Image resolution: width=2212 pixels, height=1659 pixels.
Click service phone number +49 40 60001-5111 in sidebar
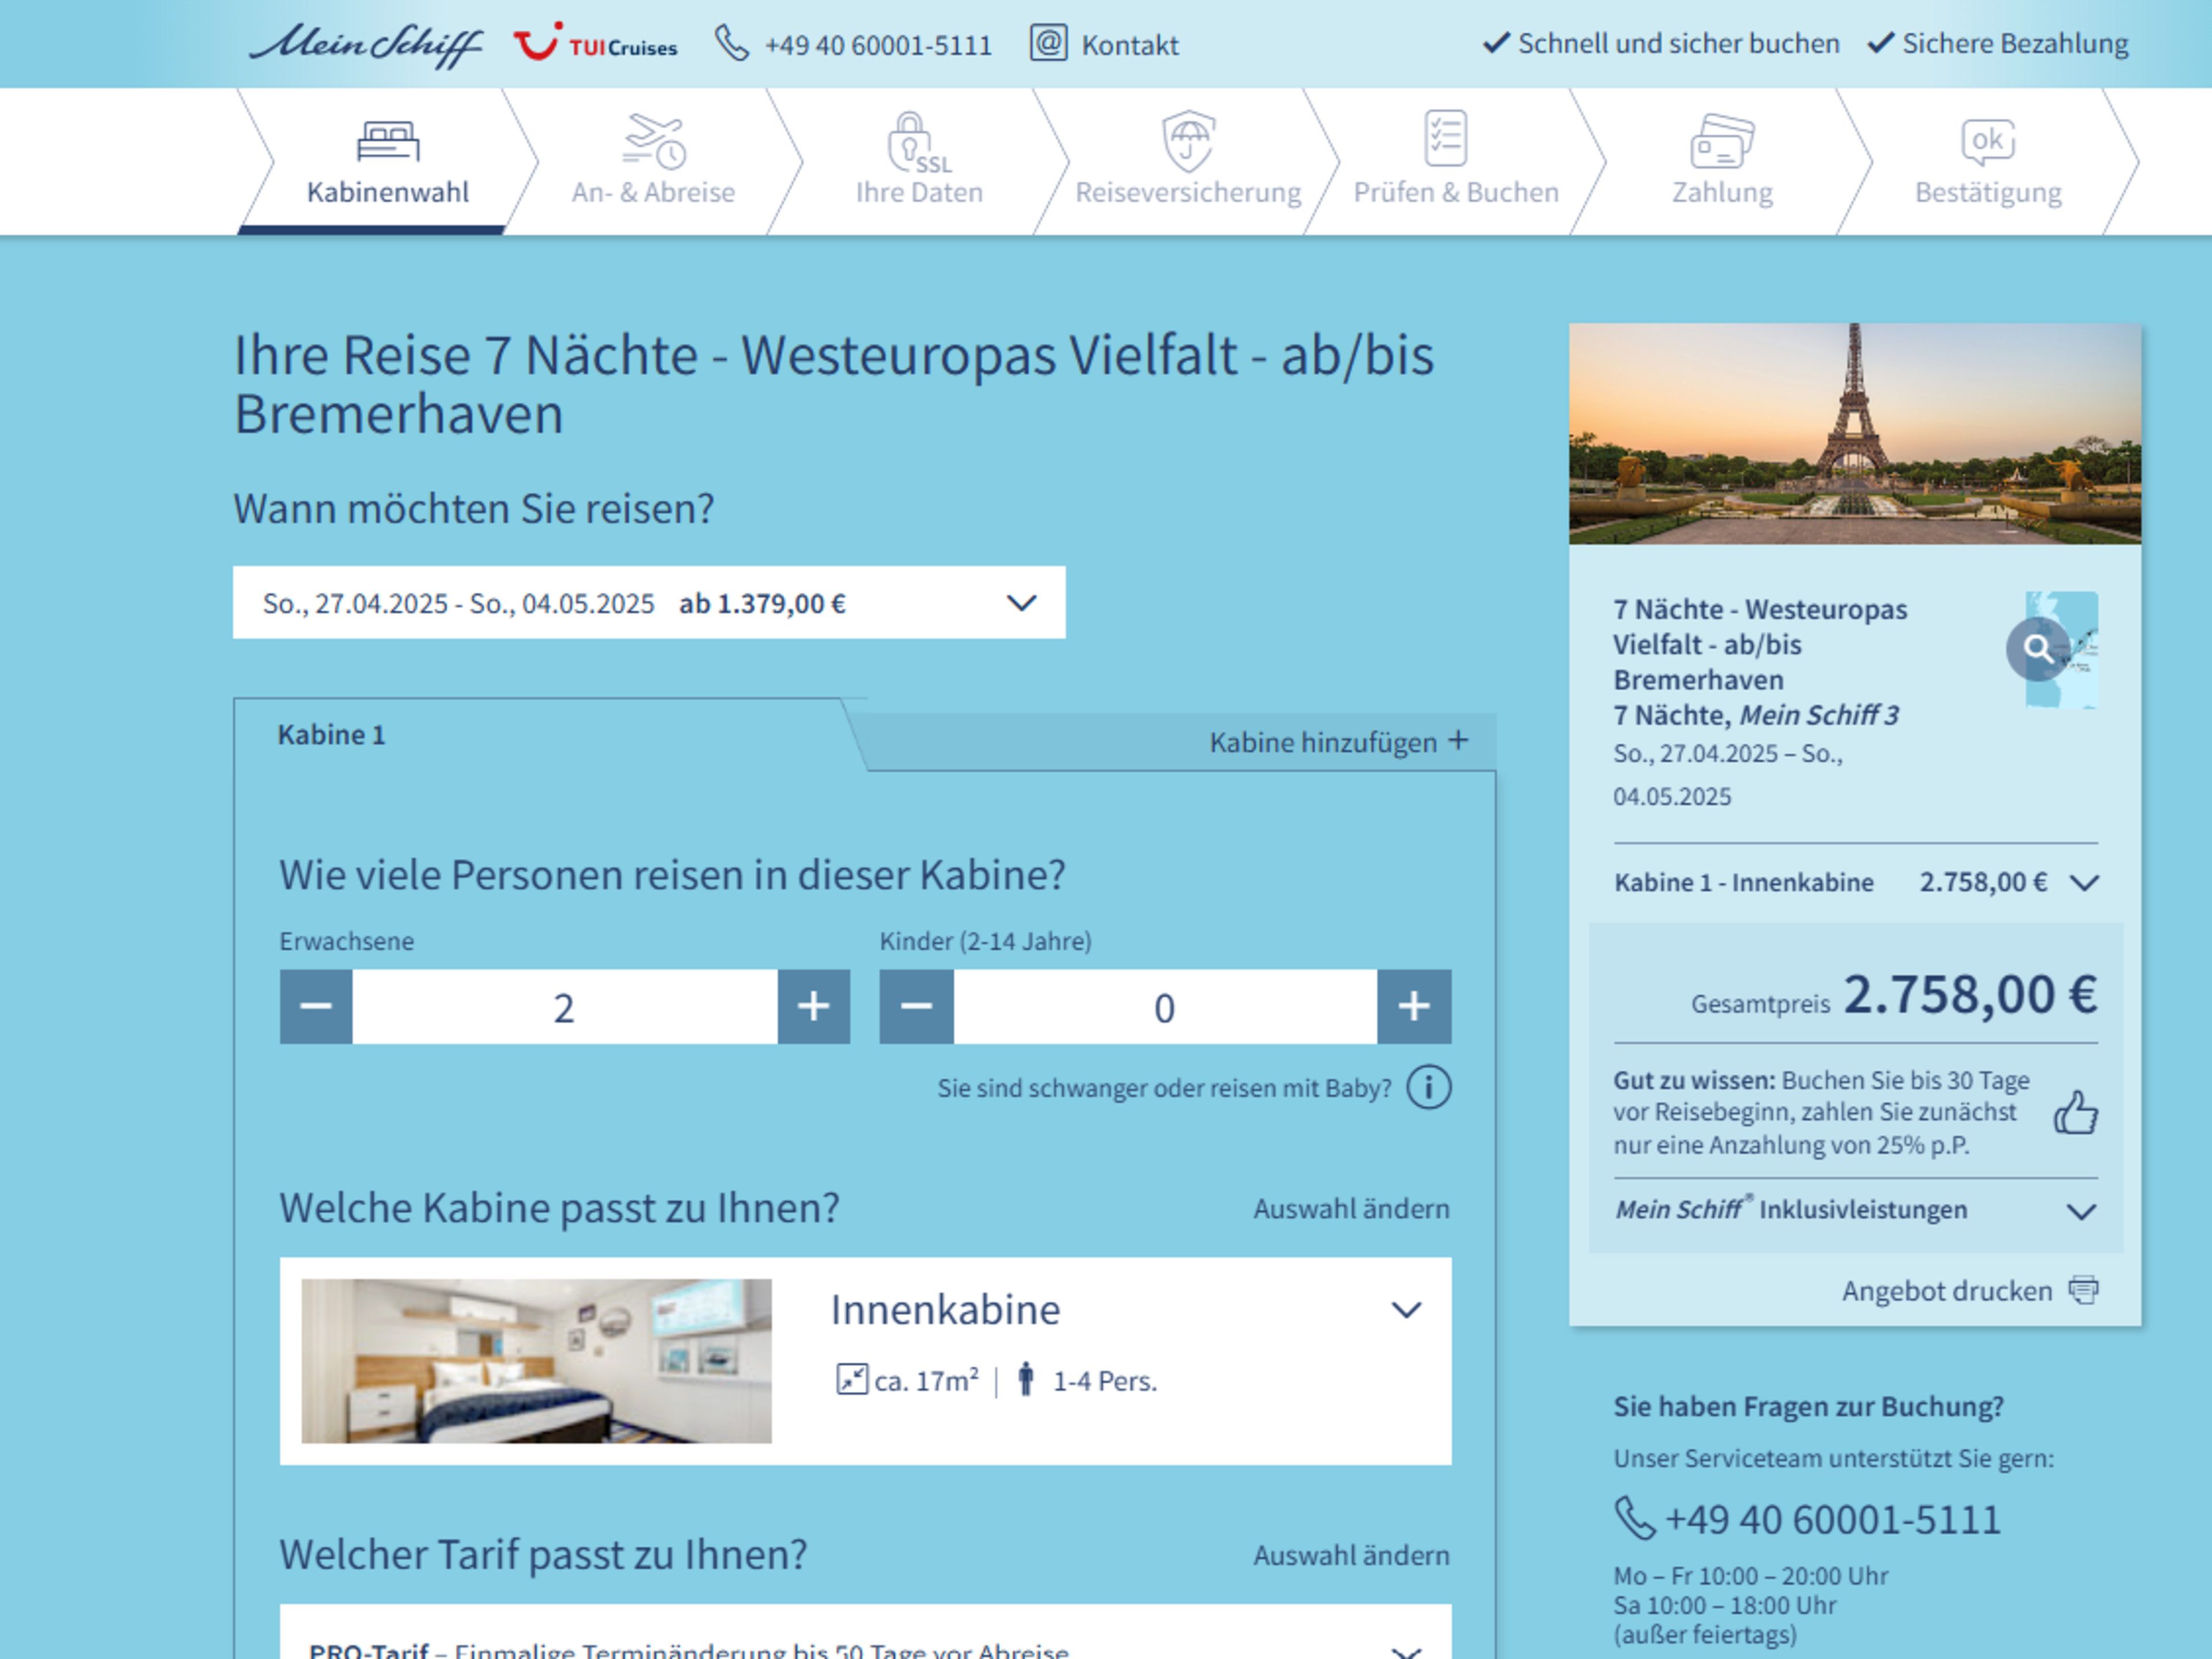click(1832, 1520)
